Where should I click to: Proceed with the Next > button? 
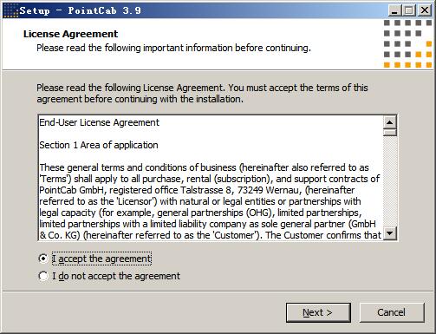(318, 312)
